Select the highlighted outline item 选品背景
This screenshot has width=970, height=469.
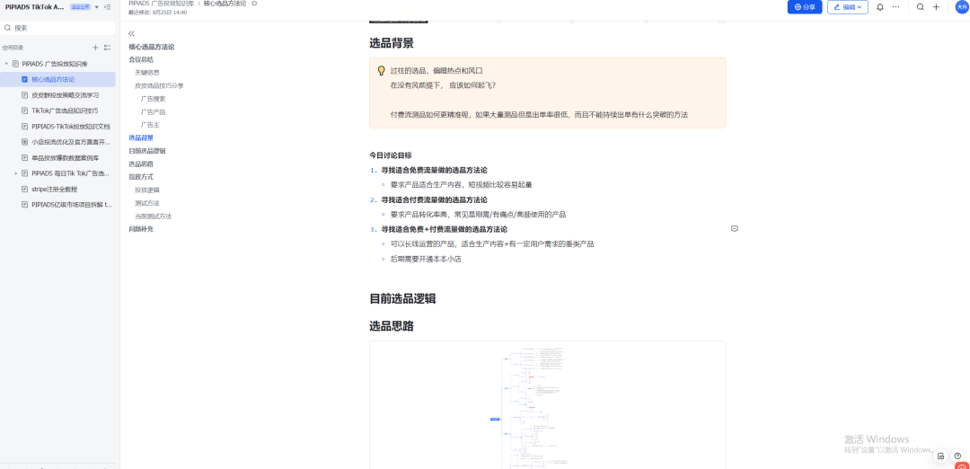click(x=141, y=137)
